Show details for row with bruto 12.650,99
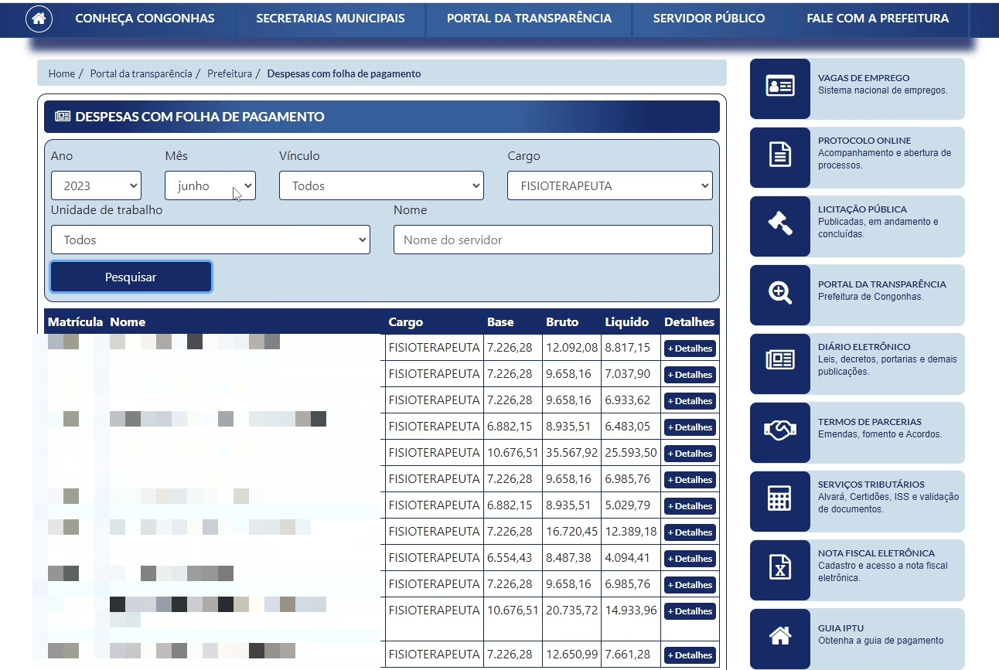The image size is (999, 670). [690, 655]
